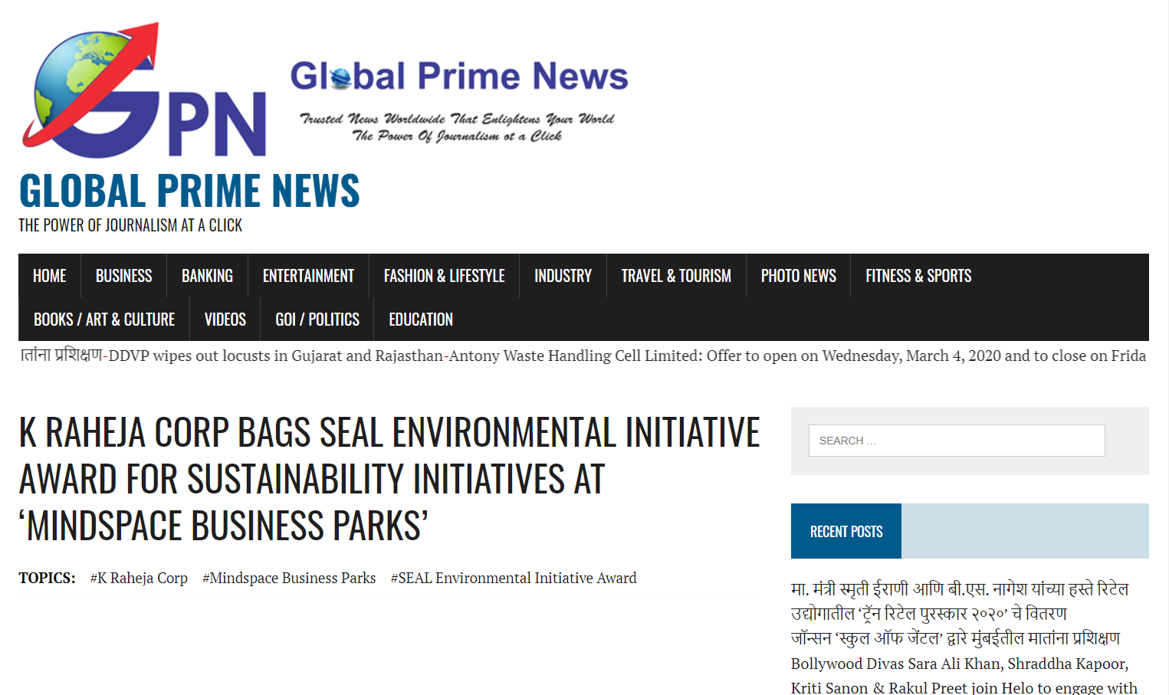
Task: Go to the Videos menu item
Action: tap(225, 320)
